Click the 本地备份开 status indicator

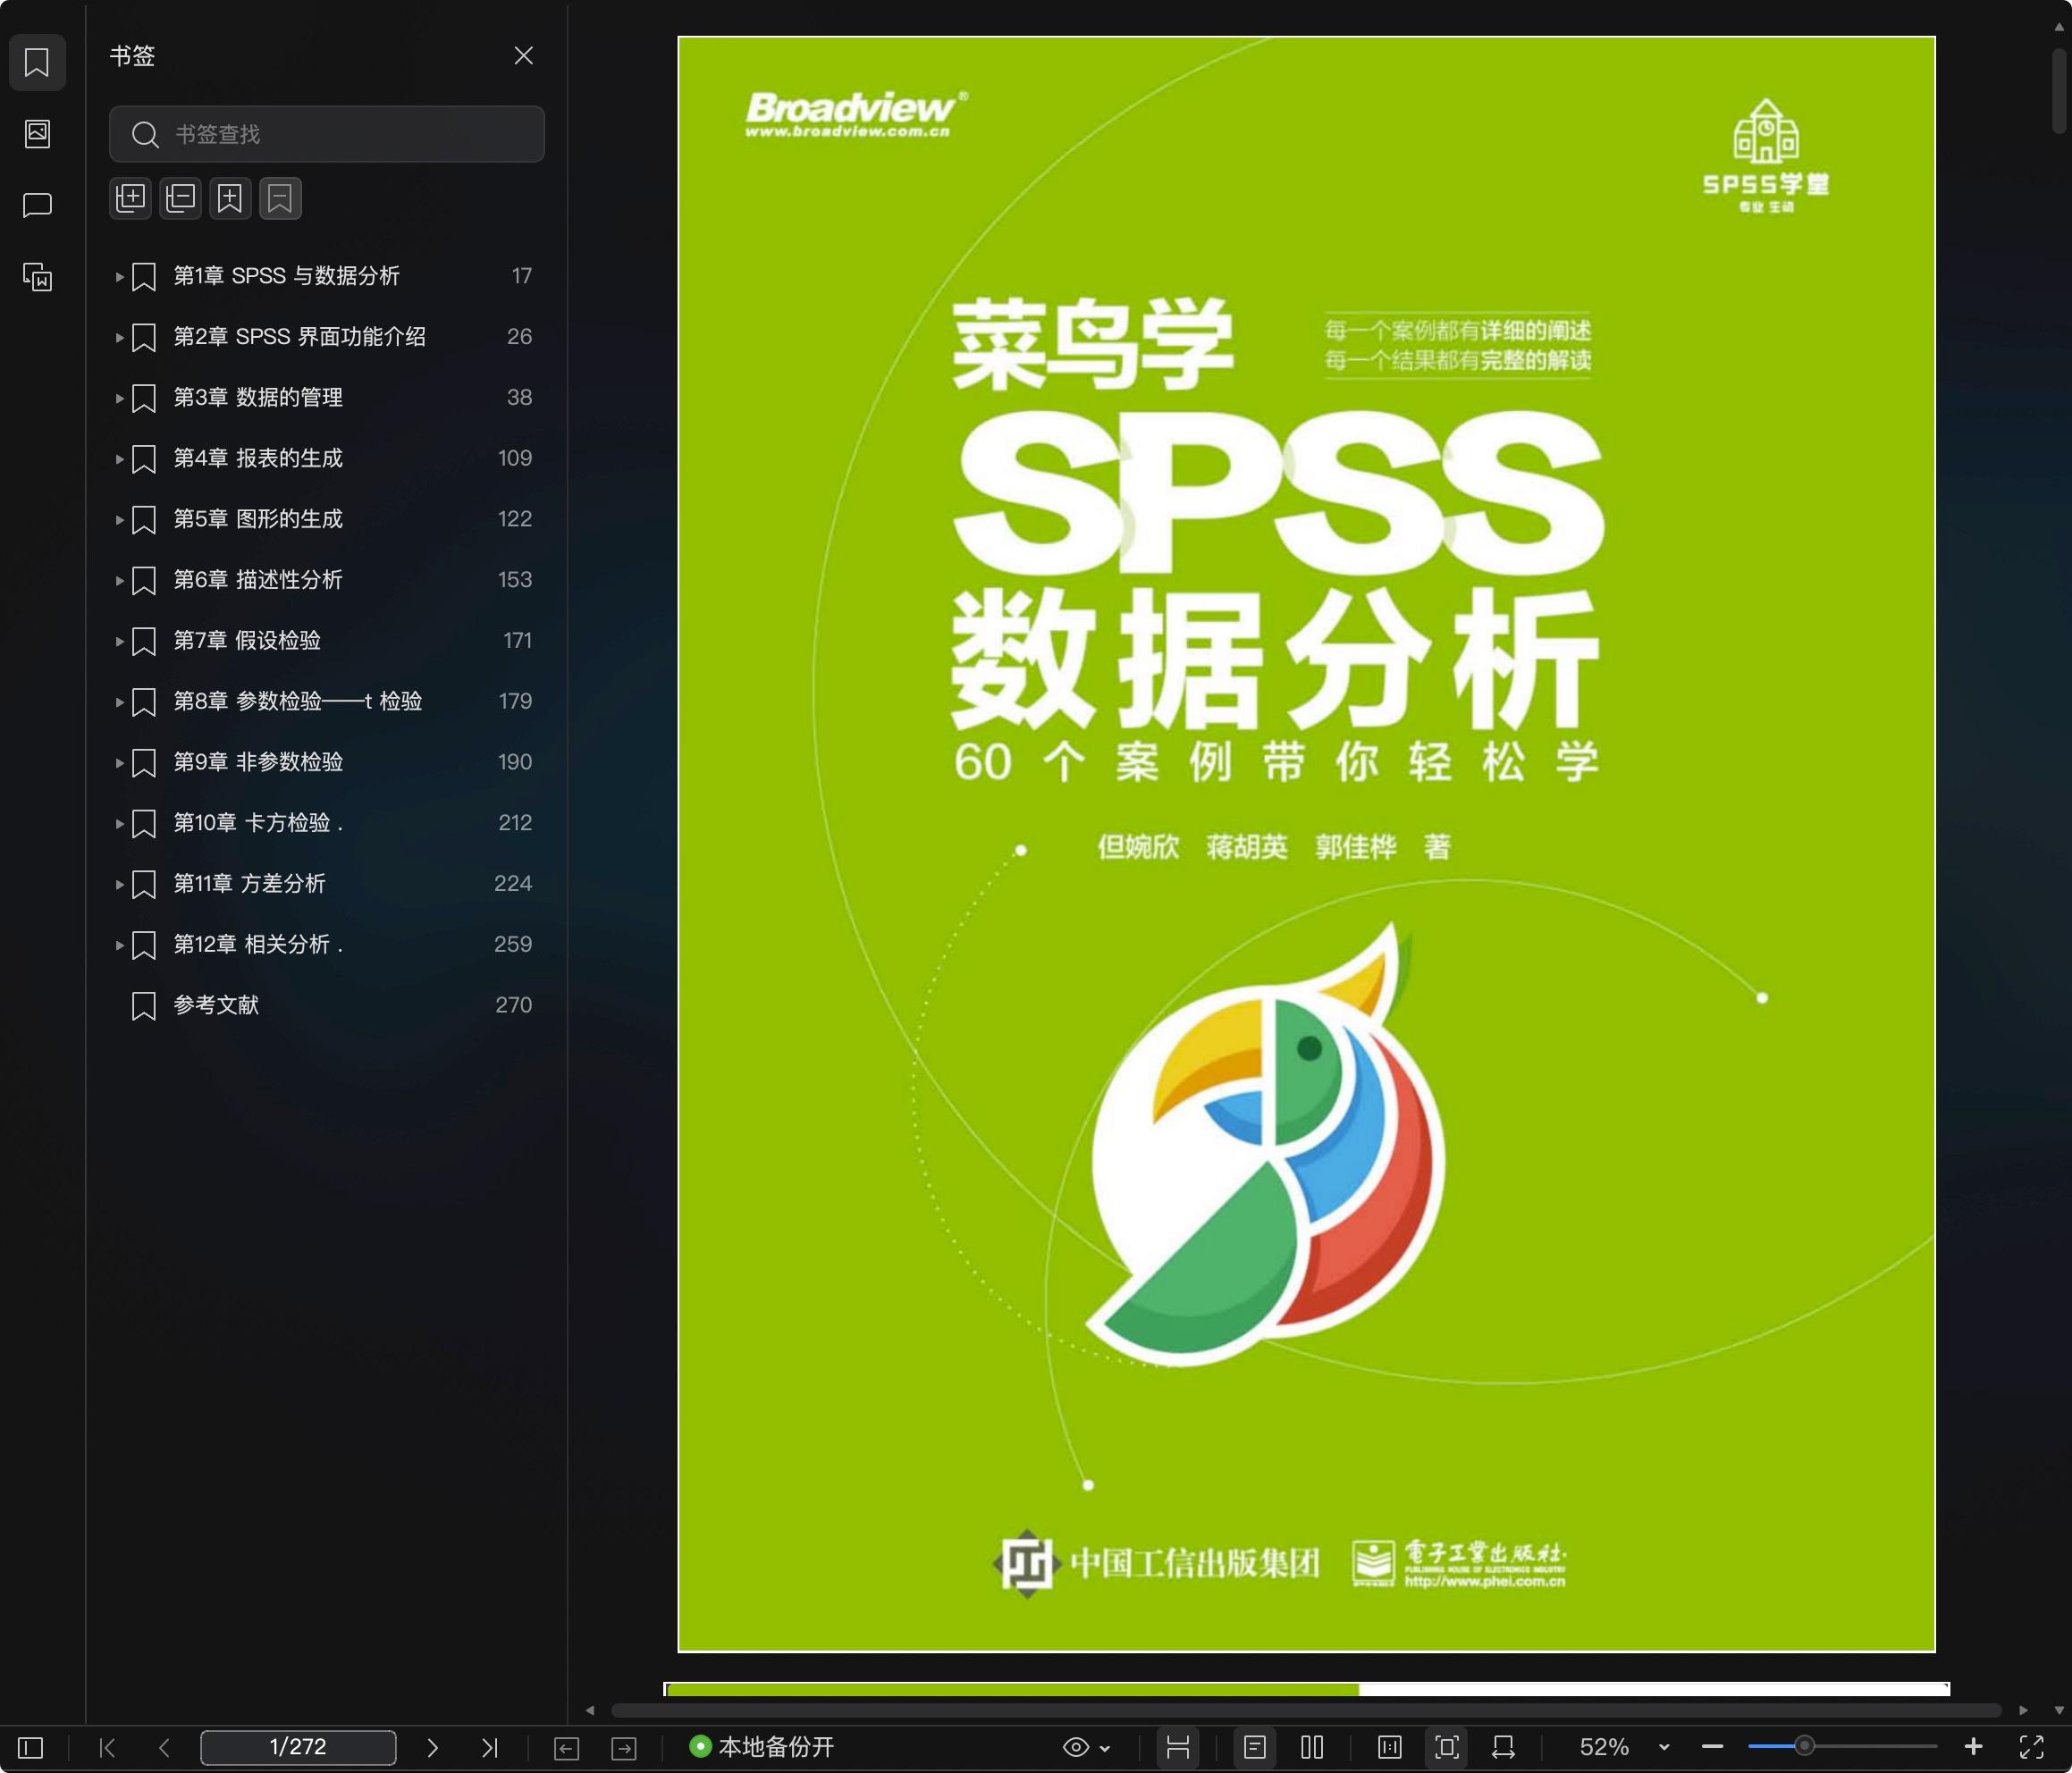(x=762, y=1747)
